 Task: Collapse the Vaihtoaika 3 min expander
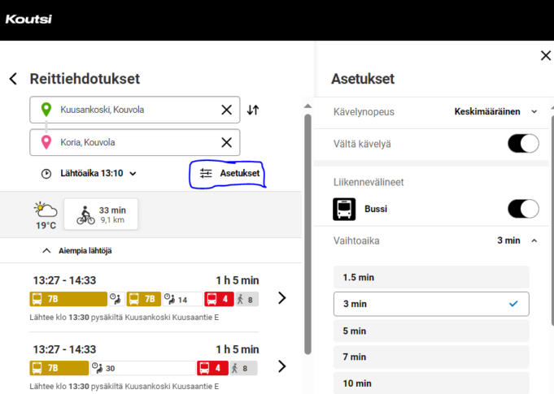[x=517, y=240]
